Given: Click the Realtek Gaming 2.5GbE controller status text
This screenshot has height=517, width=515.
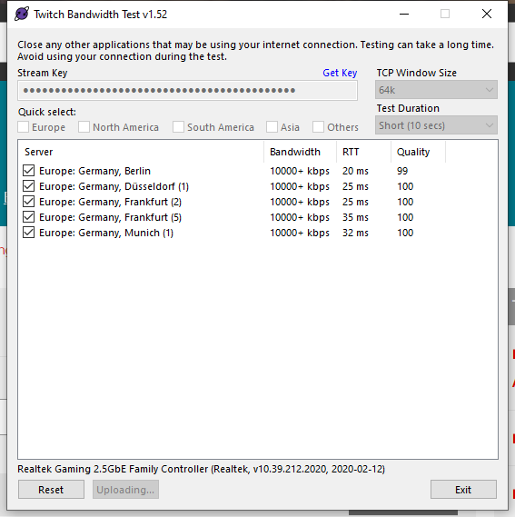Looking at the screenshot, I should 201,469.
